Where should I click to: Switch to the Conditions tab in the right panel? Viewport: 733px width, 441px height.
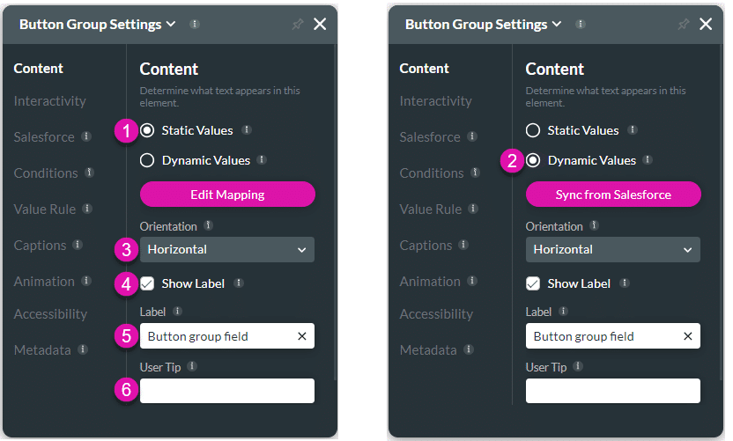(x=431, y=173)
